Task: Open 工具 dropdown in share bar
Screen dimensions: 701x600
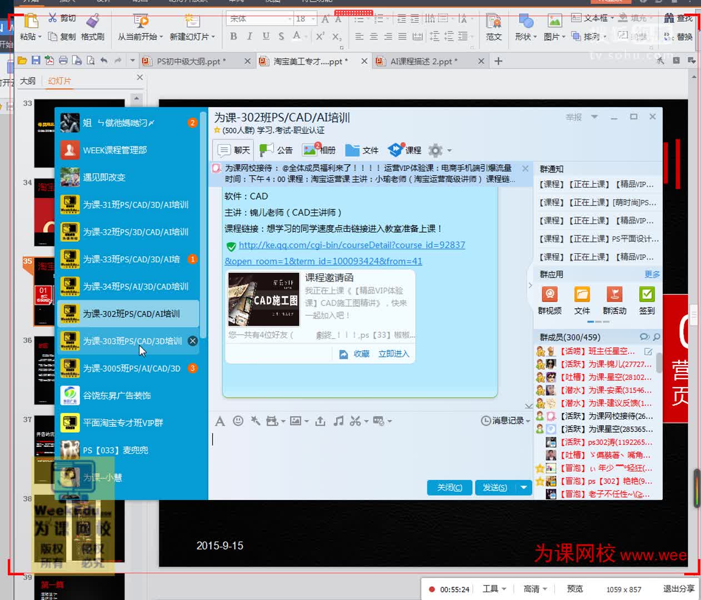Action: tap(494, 589)
